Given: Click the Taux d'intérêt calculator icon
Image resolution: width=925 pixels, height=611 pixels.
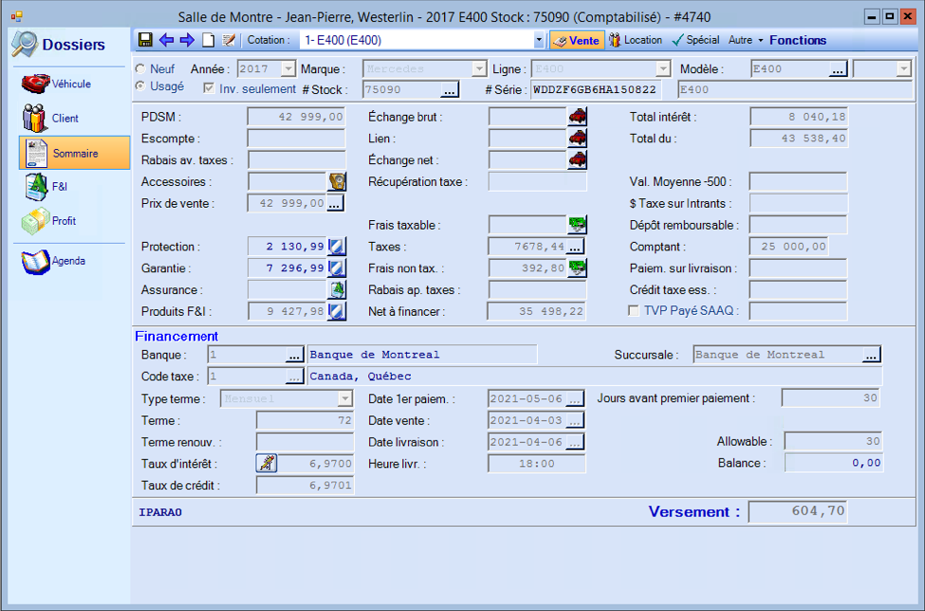Looking at the screenshot, I should (267, 463).
